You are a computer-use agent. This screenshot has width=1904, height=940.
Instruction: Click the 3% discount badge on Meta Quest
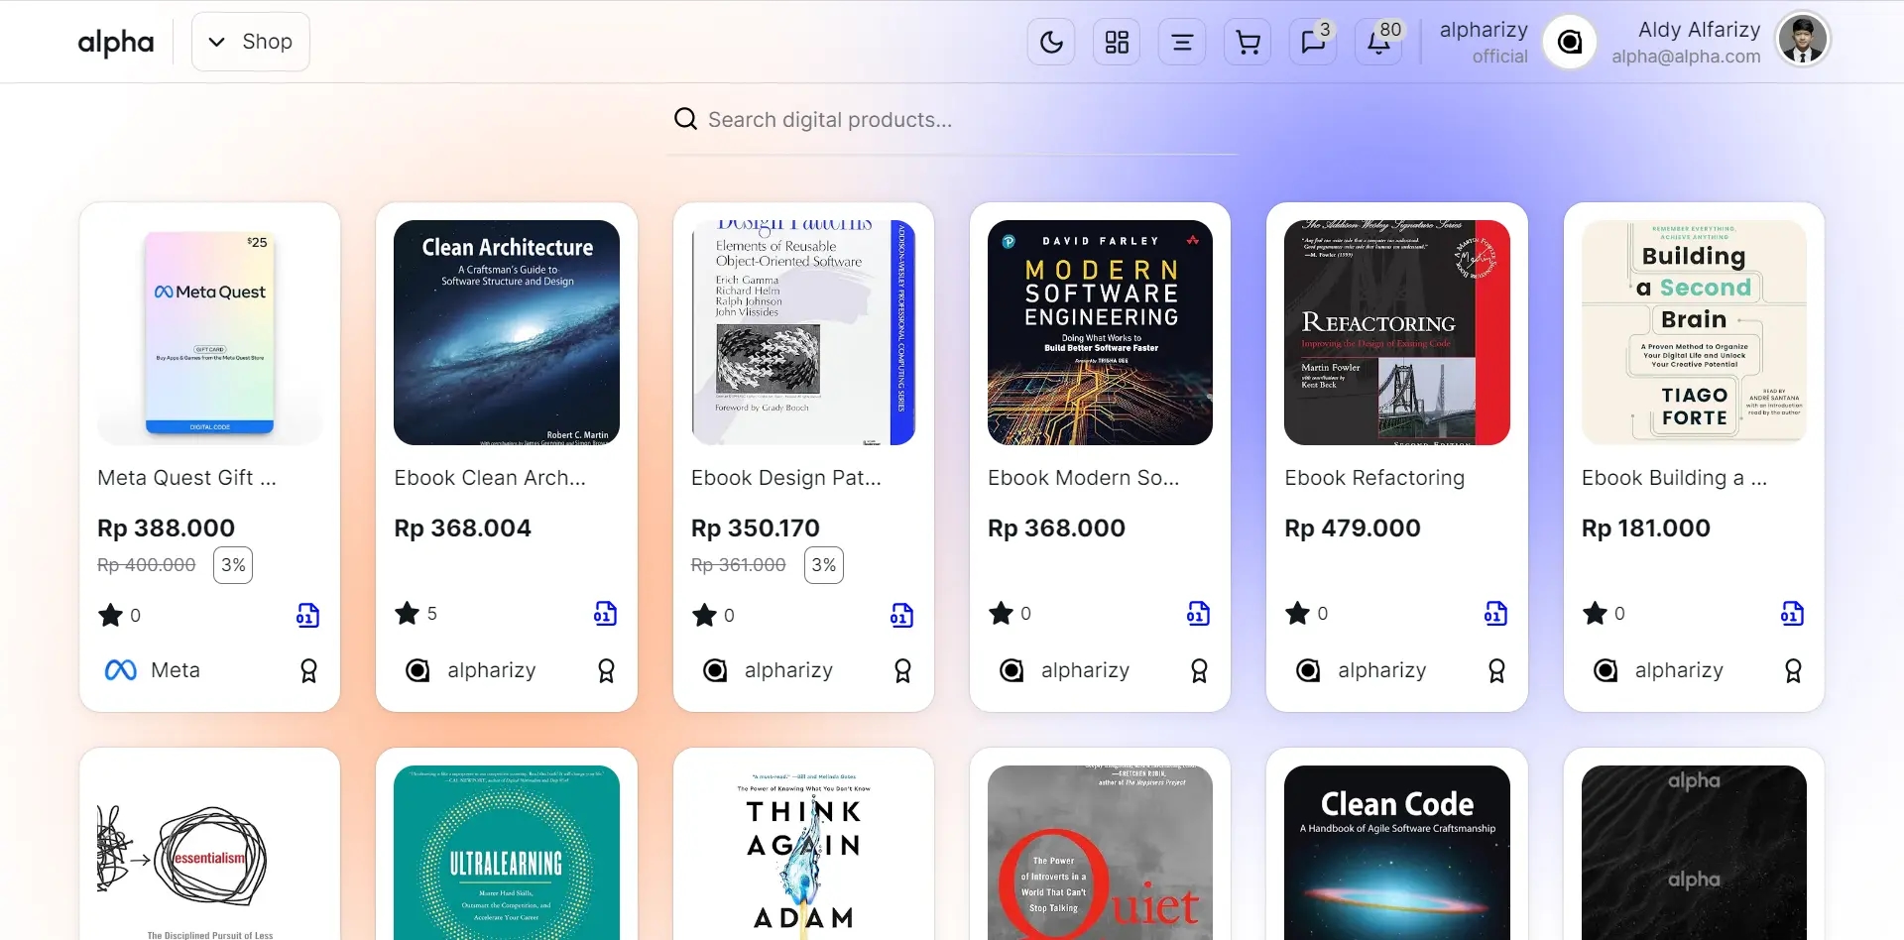coord(233,565)
